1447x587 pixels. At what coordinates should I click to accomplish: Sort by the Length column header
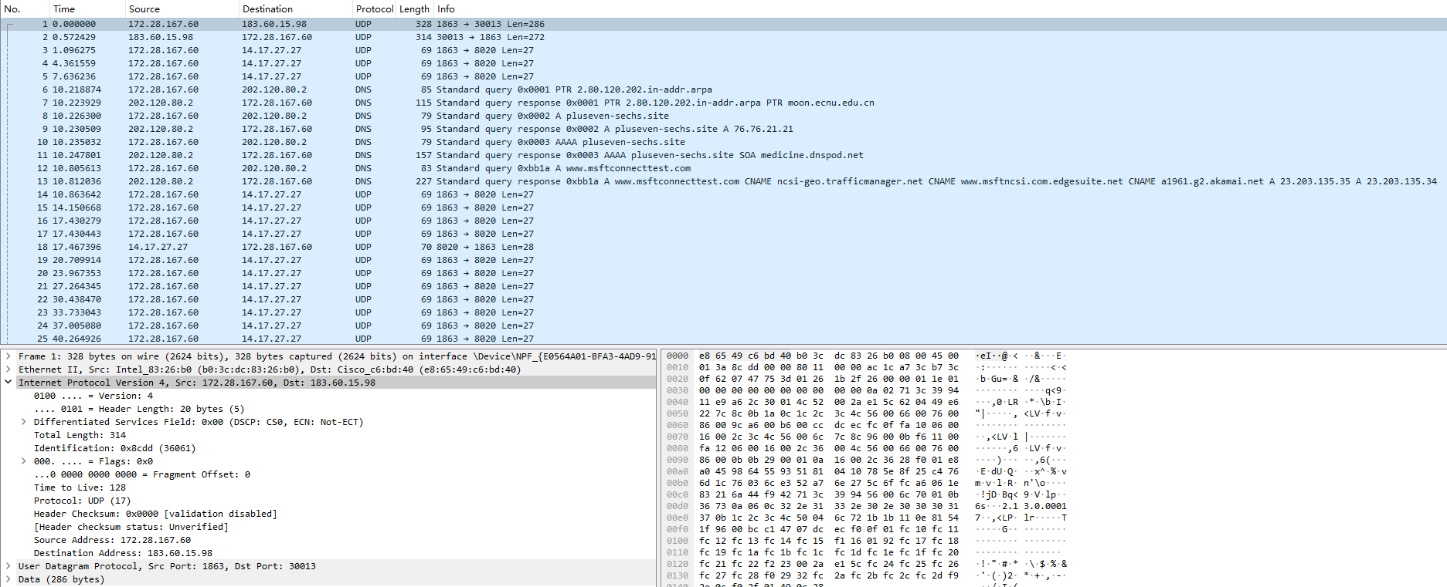pos(414,9)
